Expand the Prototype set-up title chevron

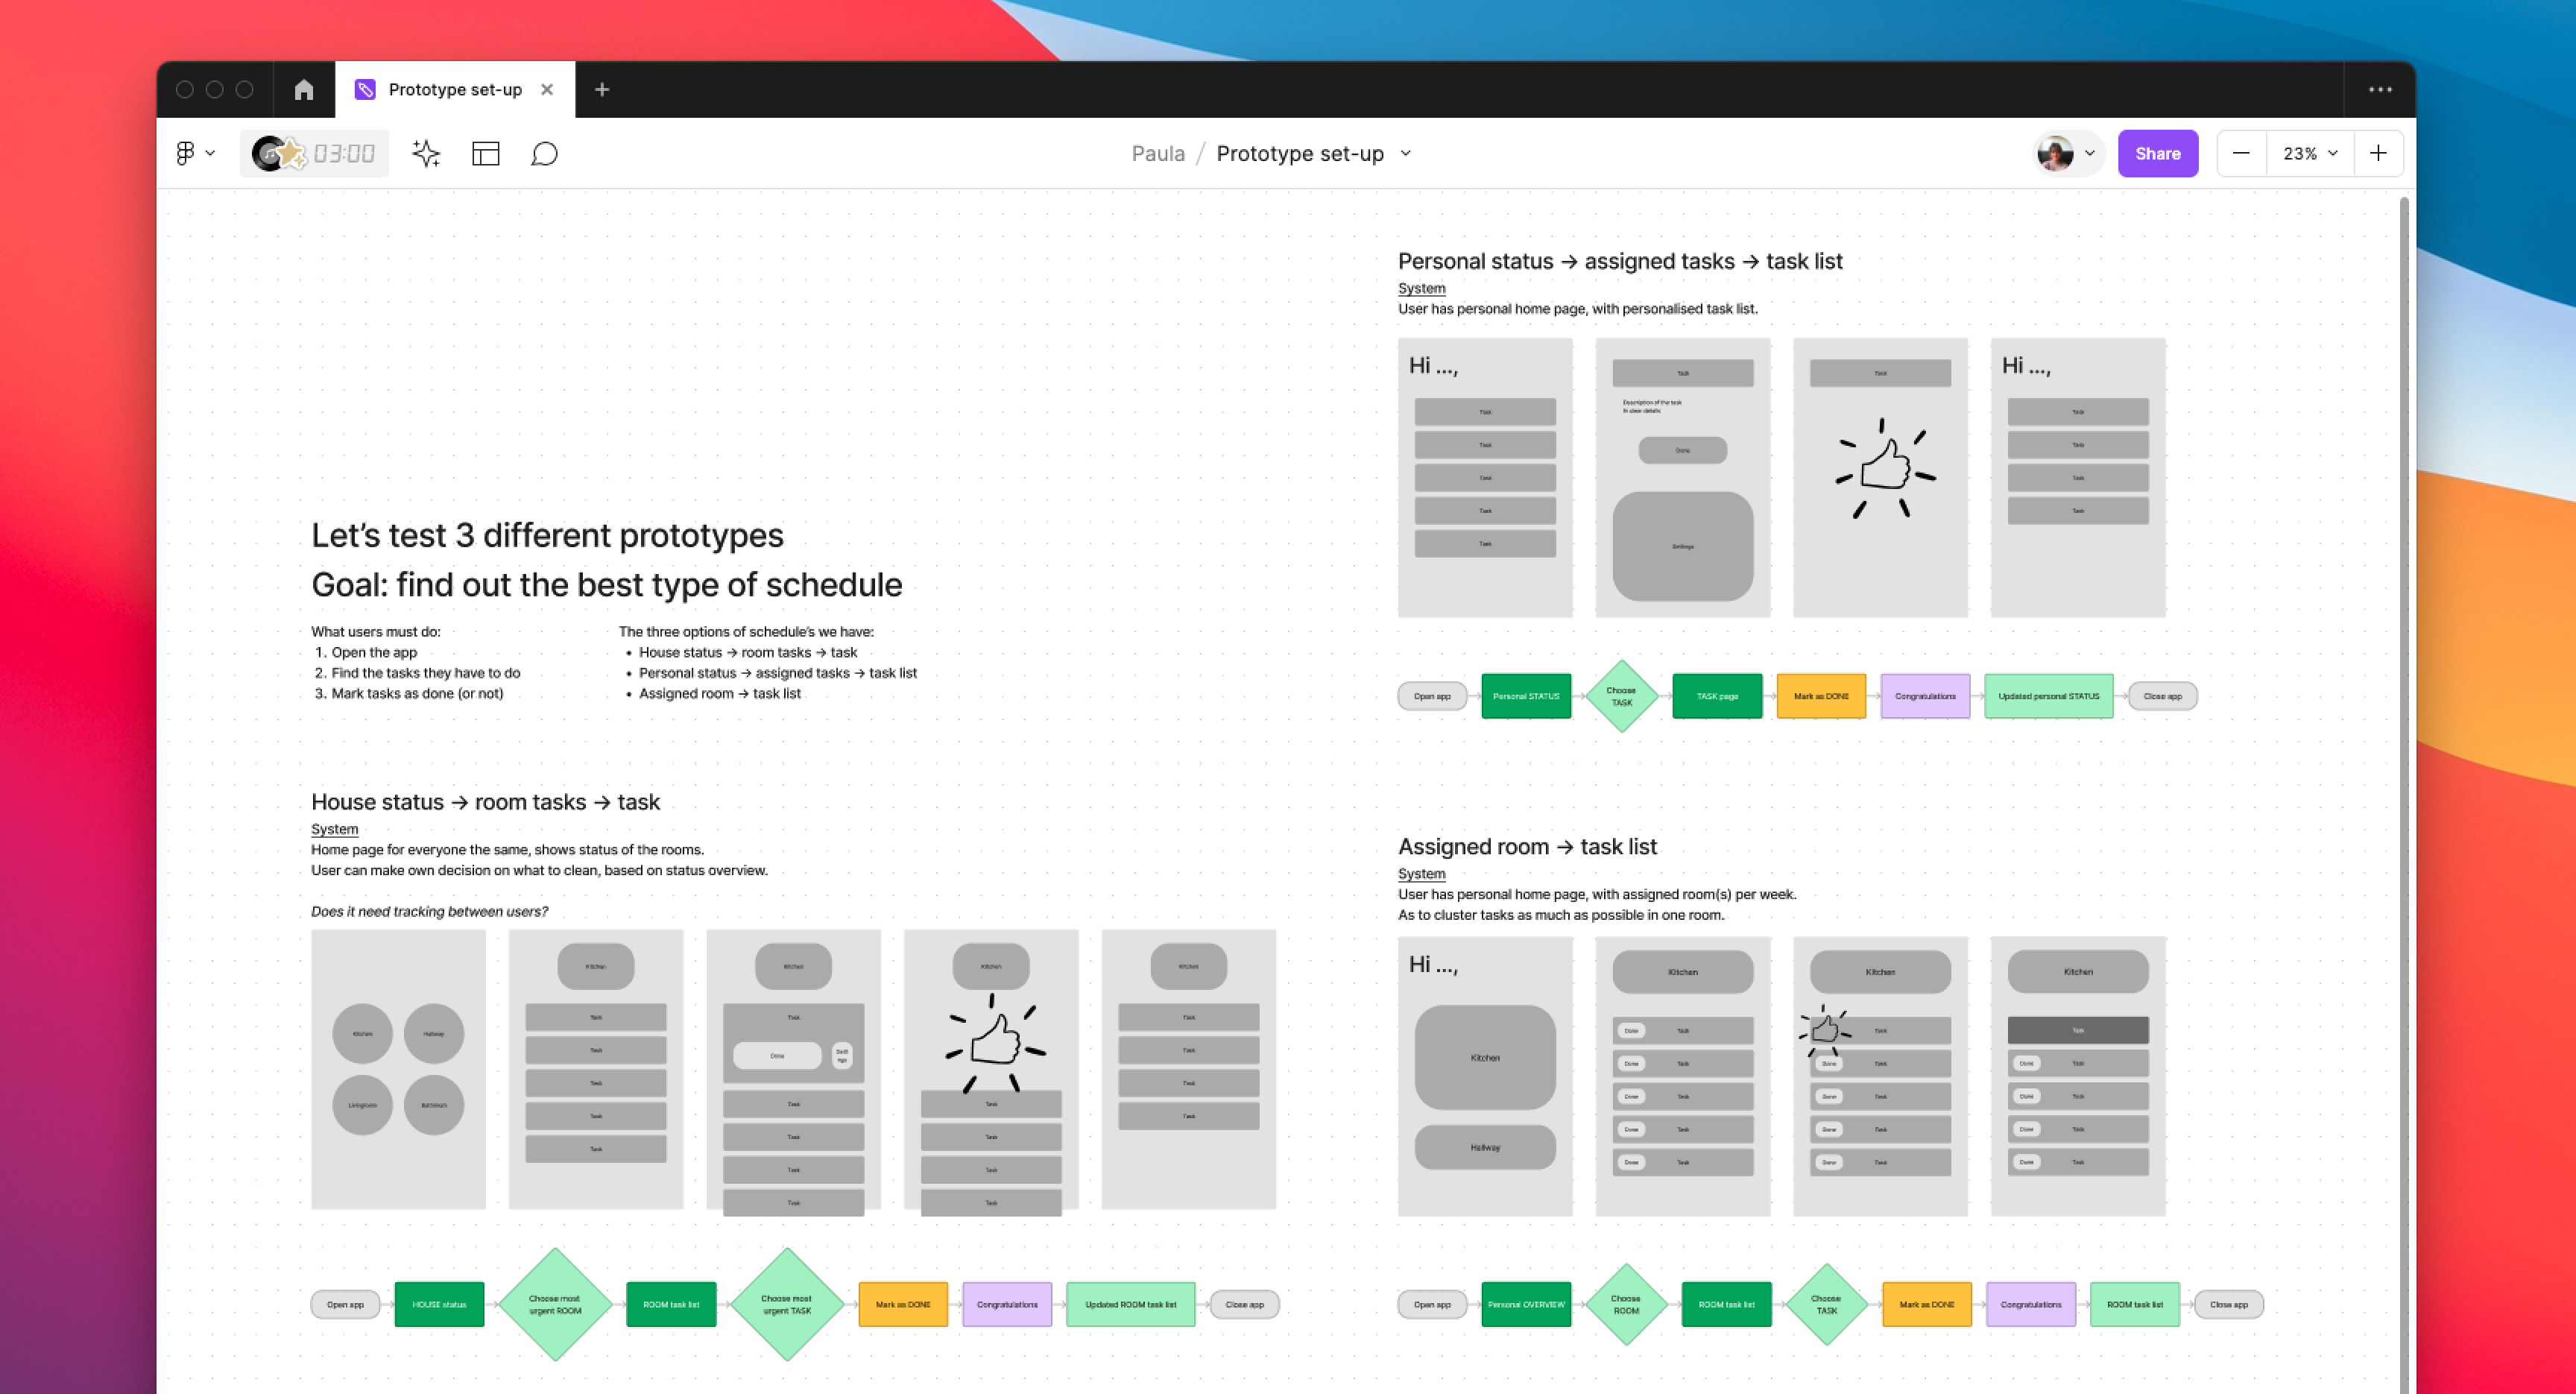click(x=1406, y=153)
